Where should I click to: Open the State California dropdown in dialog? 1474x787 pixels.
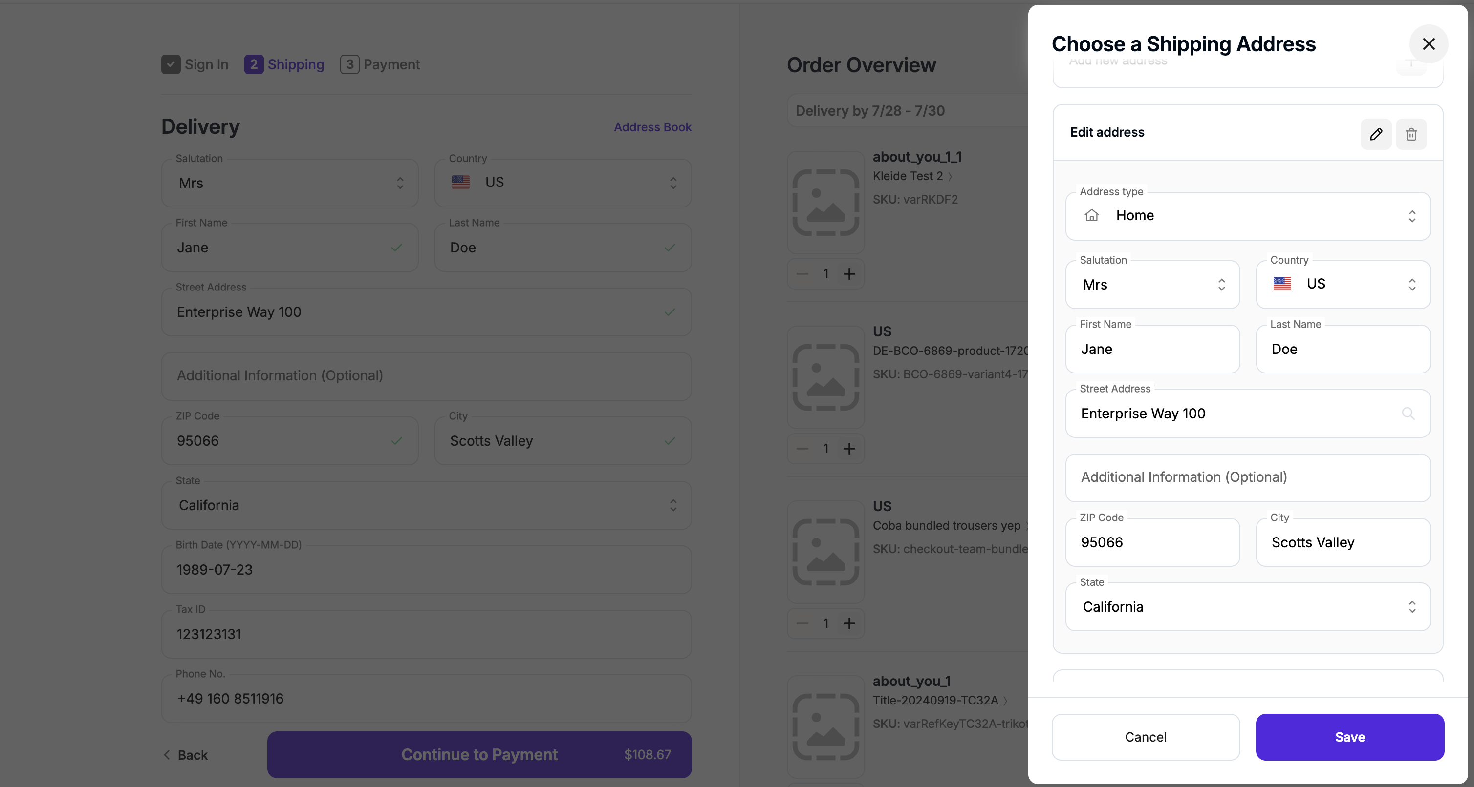click(x=1247, y=607)
